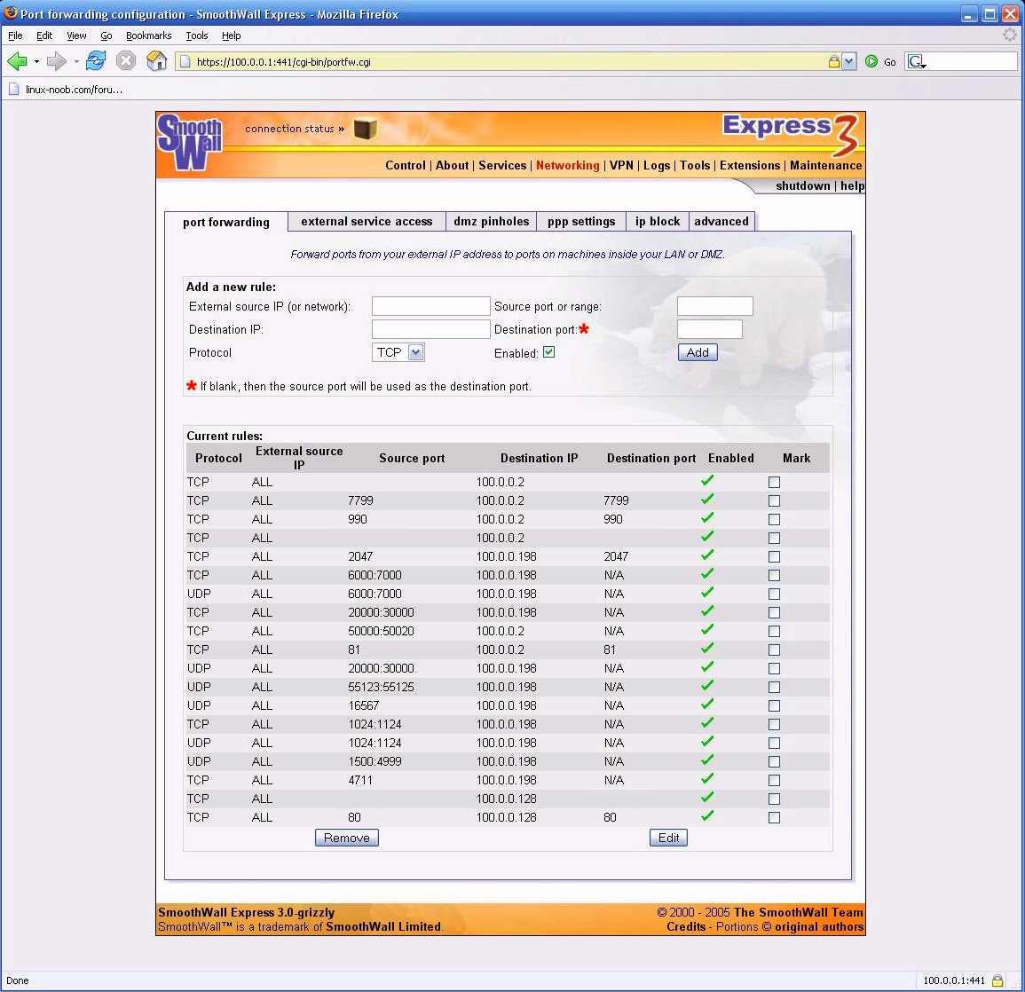Switch to the external service access tab
1025x992 pixels.
tap(367, 222)
